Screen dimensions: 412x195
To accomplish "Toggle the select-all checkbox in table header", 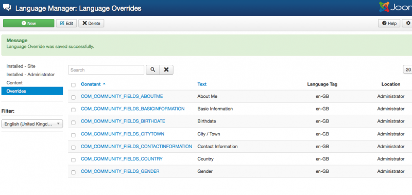I will 73,85.
